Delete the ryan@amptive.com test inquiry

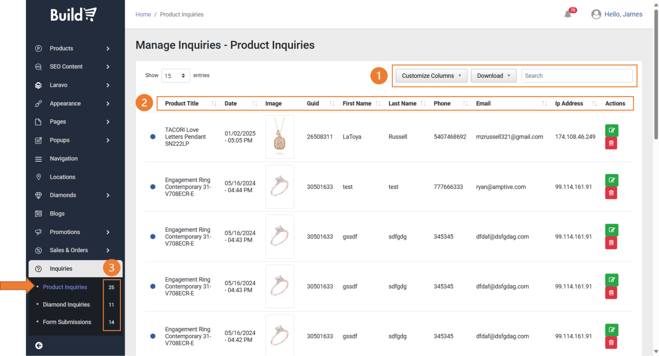coord(611,193)
